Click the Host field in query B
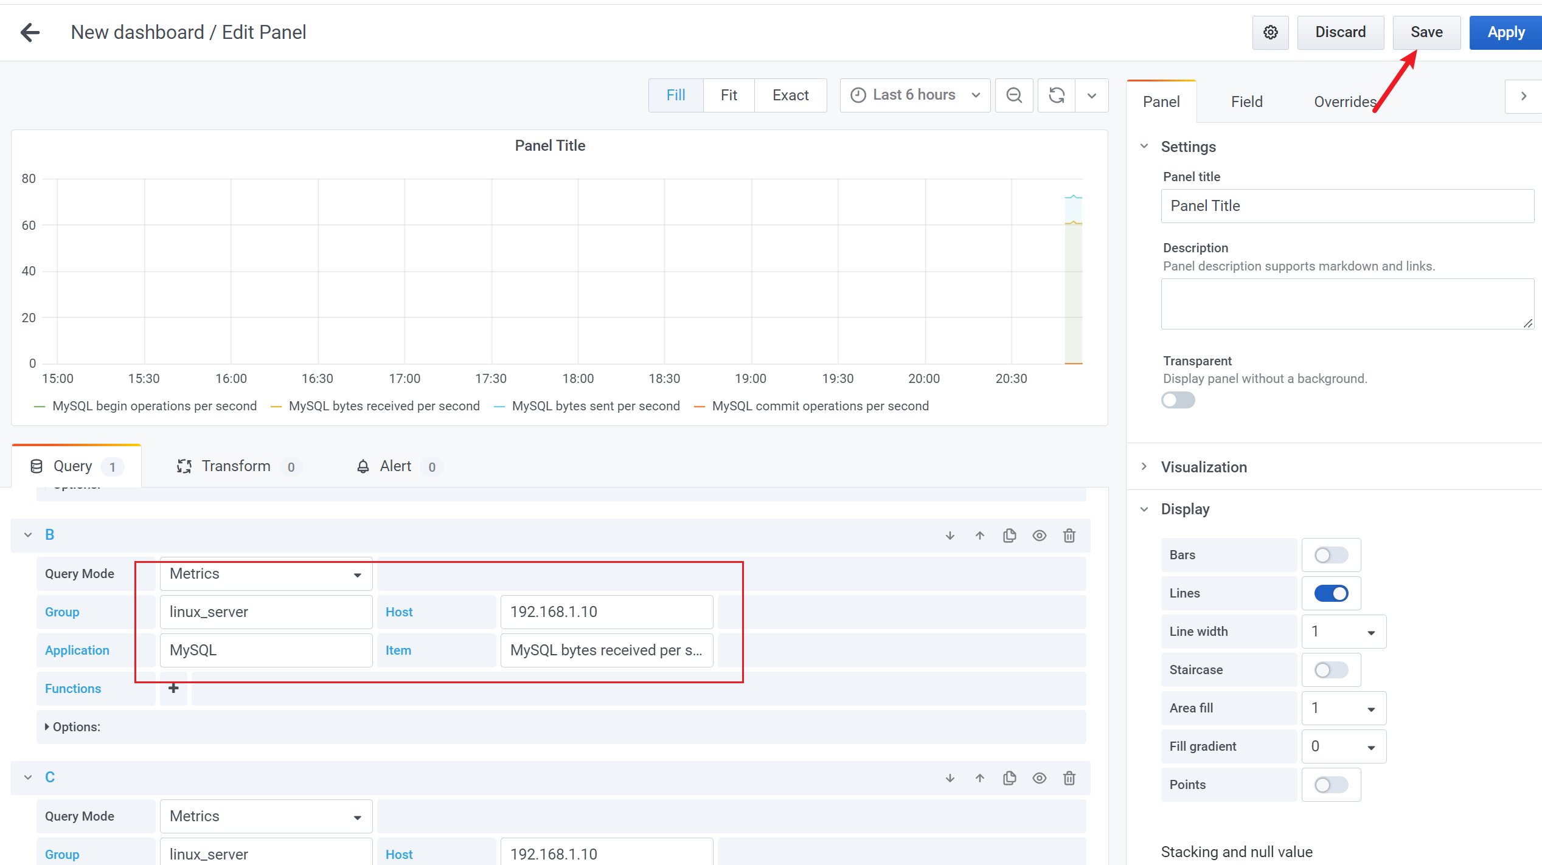The height and width of the screenshot is (865, 1542). (x=606, y=612)
